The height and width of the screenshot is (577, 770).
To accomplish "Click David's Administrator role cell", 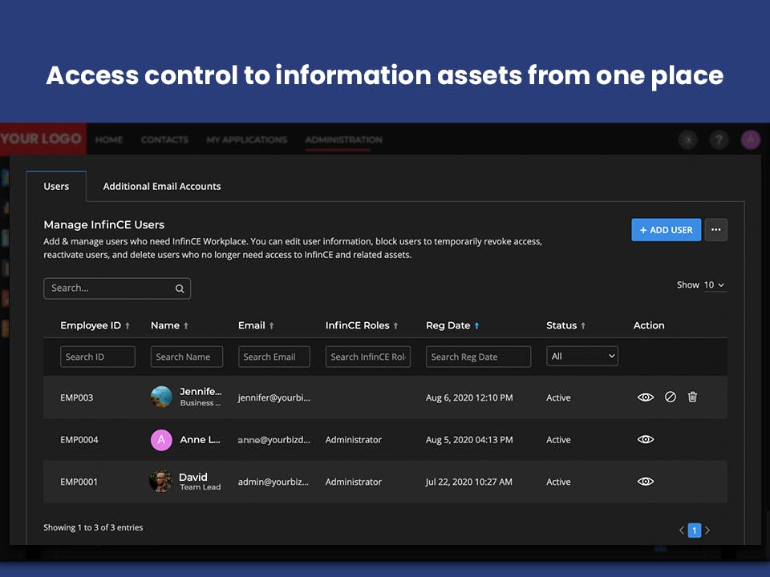I will [354, 482].
